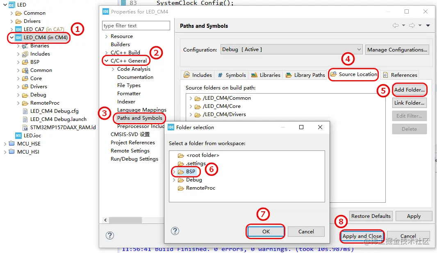
Task: Click the RemoteProc folder icon in project tree
Action: (25, 103)
